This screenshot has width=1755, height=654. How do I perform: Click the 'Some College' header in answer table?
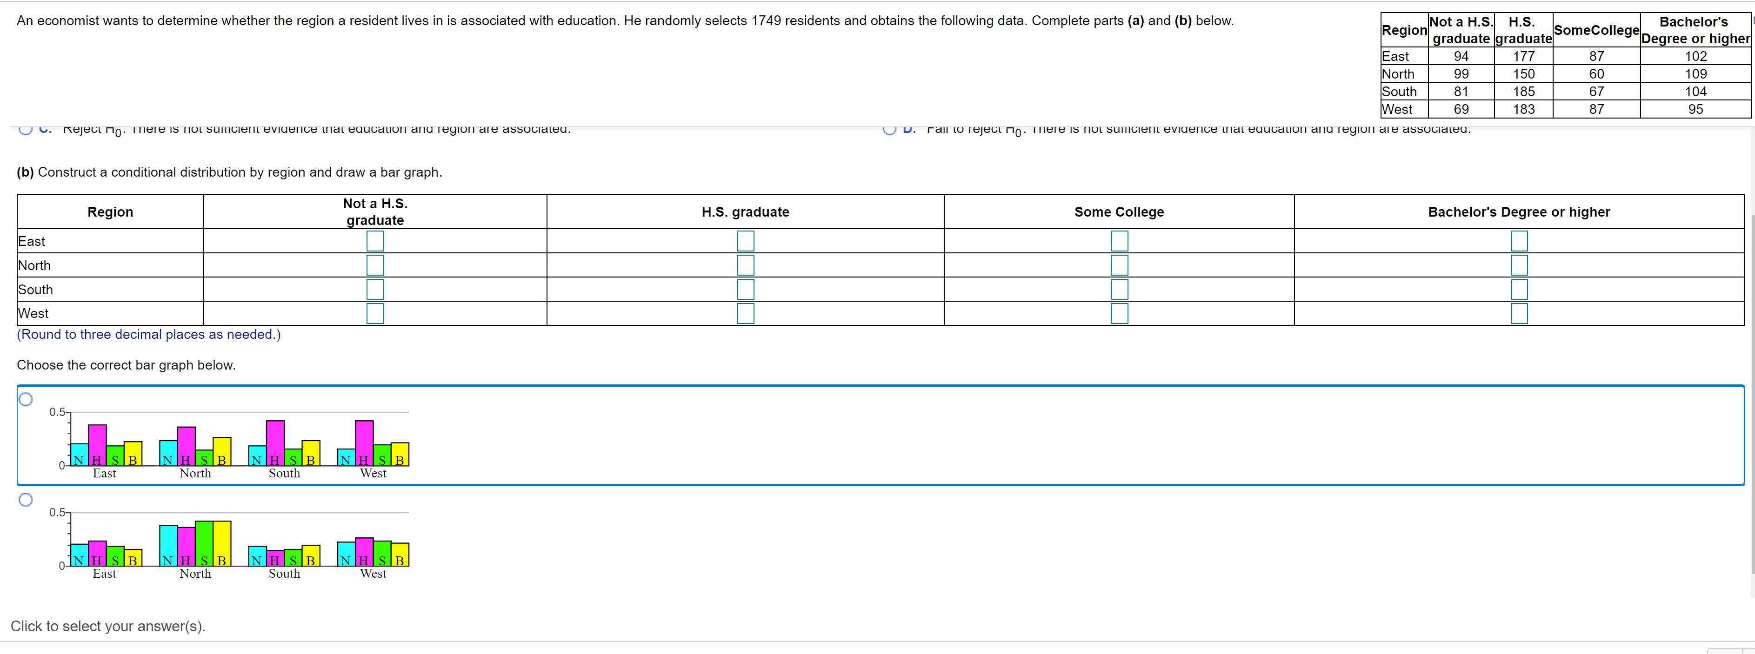pyautogui.click(x=1119, y=212)
